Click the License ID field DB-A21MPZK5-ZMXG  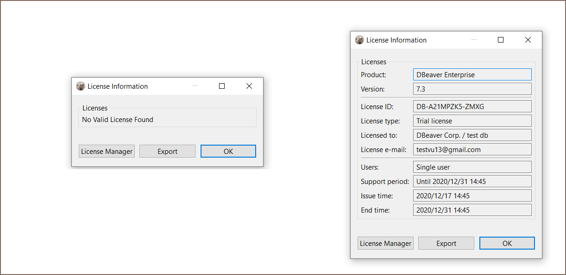[472, 106]
